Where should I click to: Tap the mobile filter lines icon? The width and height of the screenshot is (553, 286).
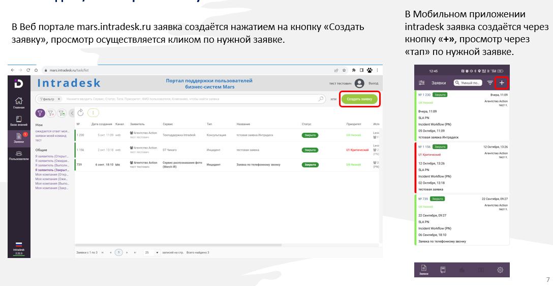tap(490, 83)
